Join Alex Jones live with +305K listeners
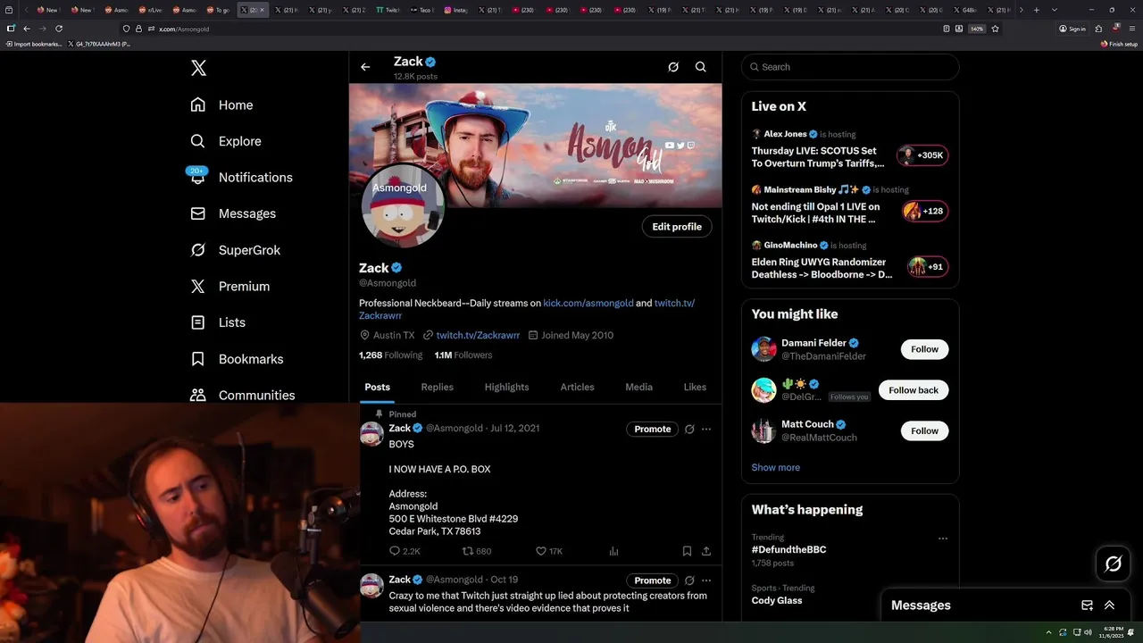1143x643 pixels. [x=922, y=155]
